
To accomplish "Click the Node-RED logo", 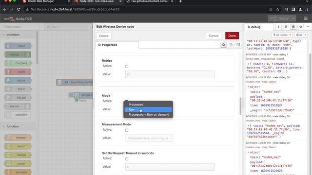I will (19, 19).
